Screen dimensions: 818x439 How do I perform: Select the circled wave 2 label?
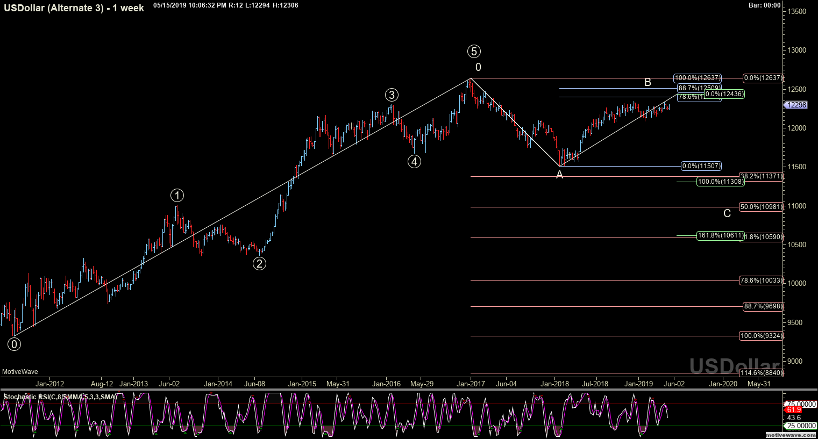click(260, 263)
